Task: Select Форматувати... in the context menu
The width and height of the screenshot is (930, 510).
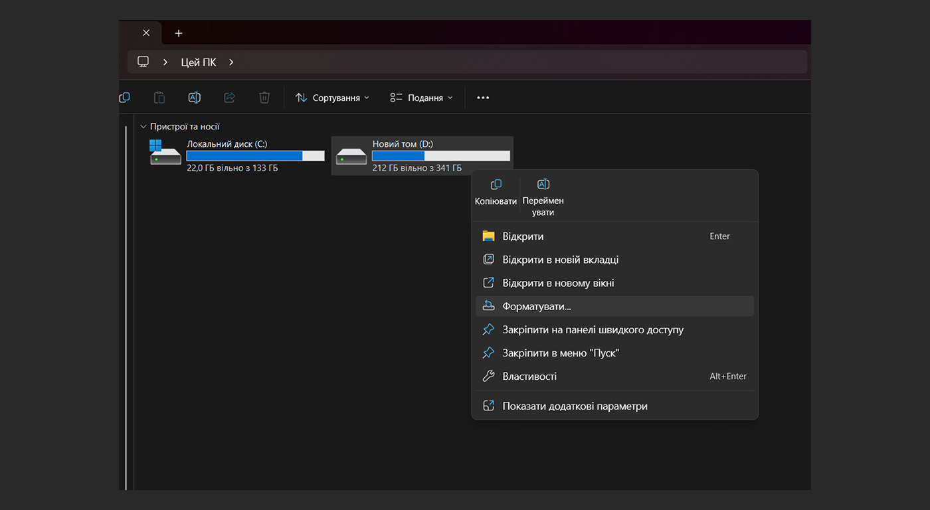Action: (615, 306)
